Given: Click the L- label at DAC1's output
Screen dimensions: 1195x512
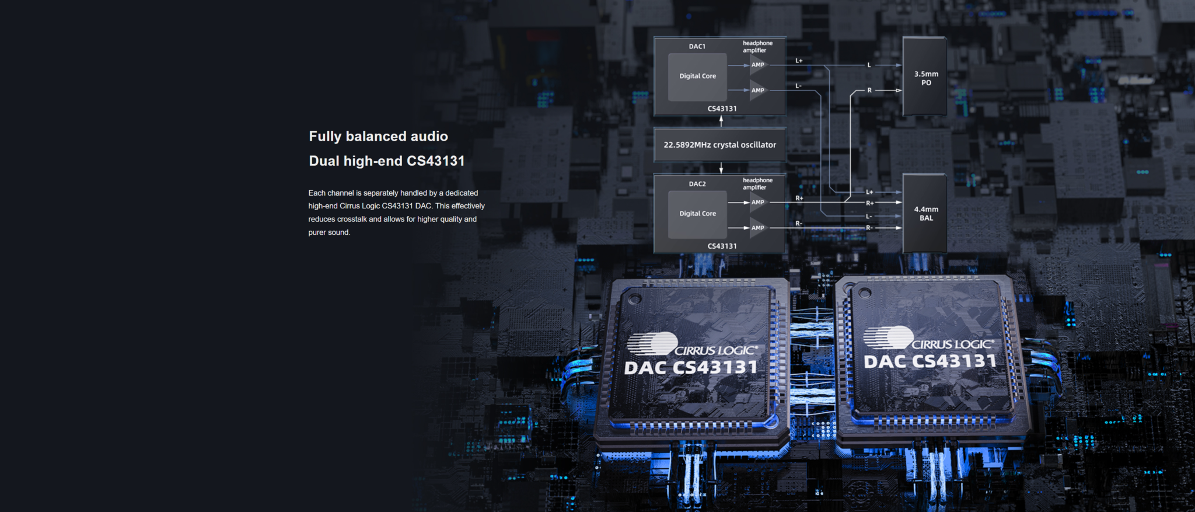Looking at the screenshot, I should (798, 86).
